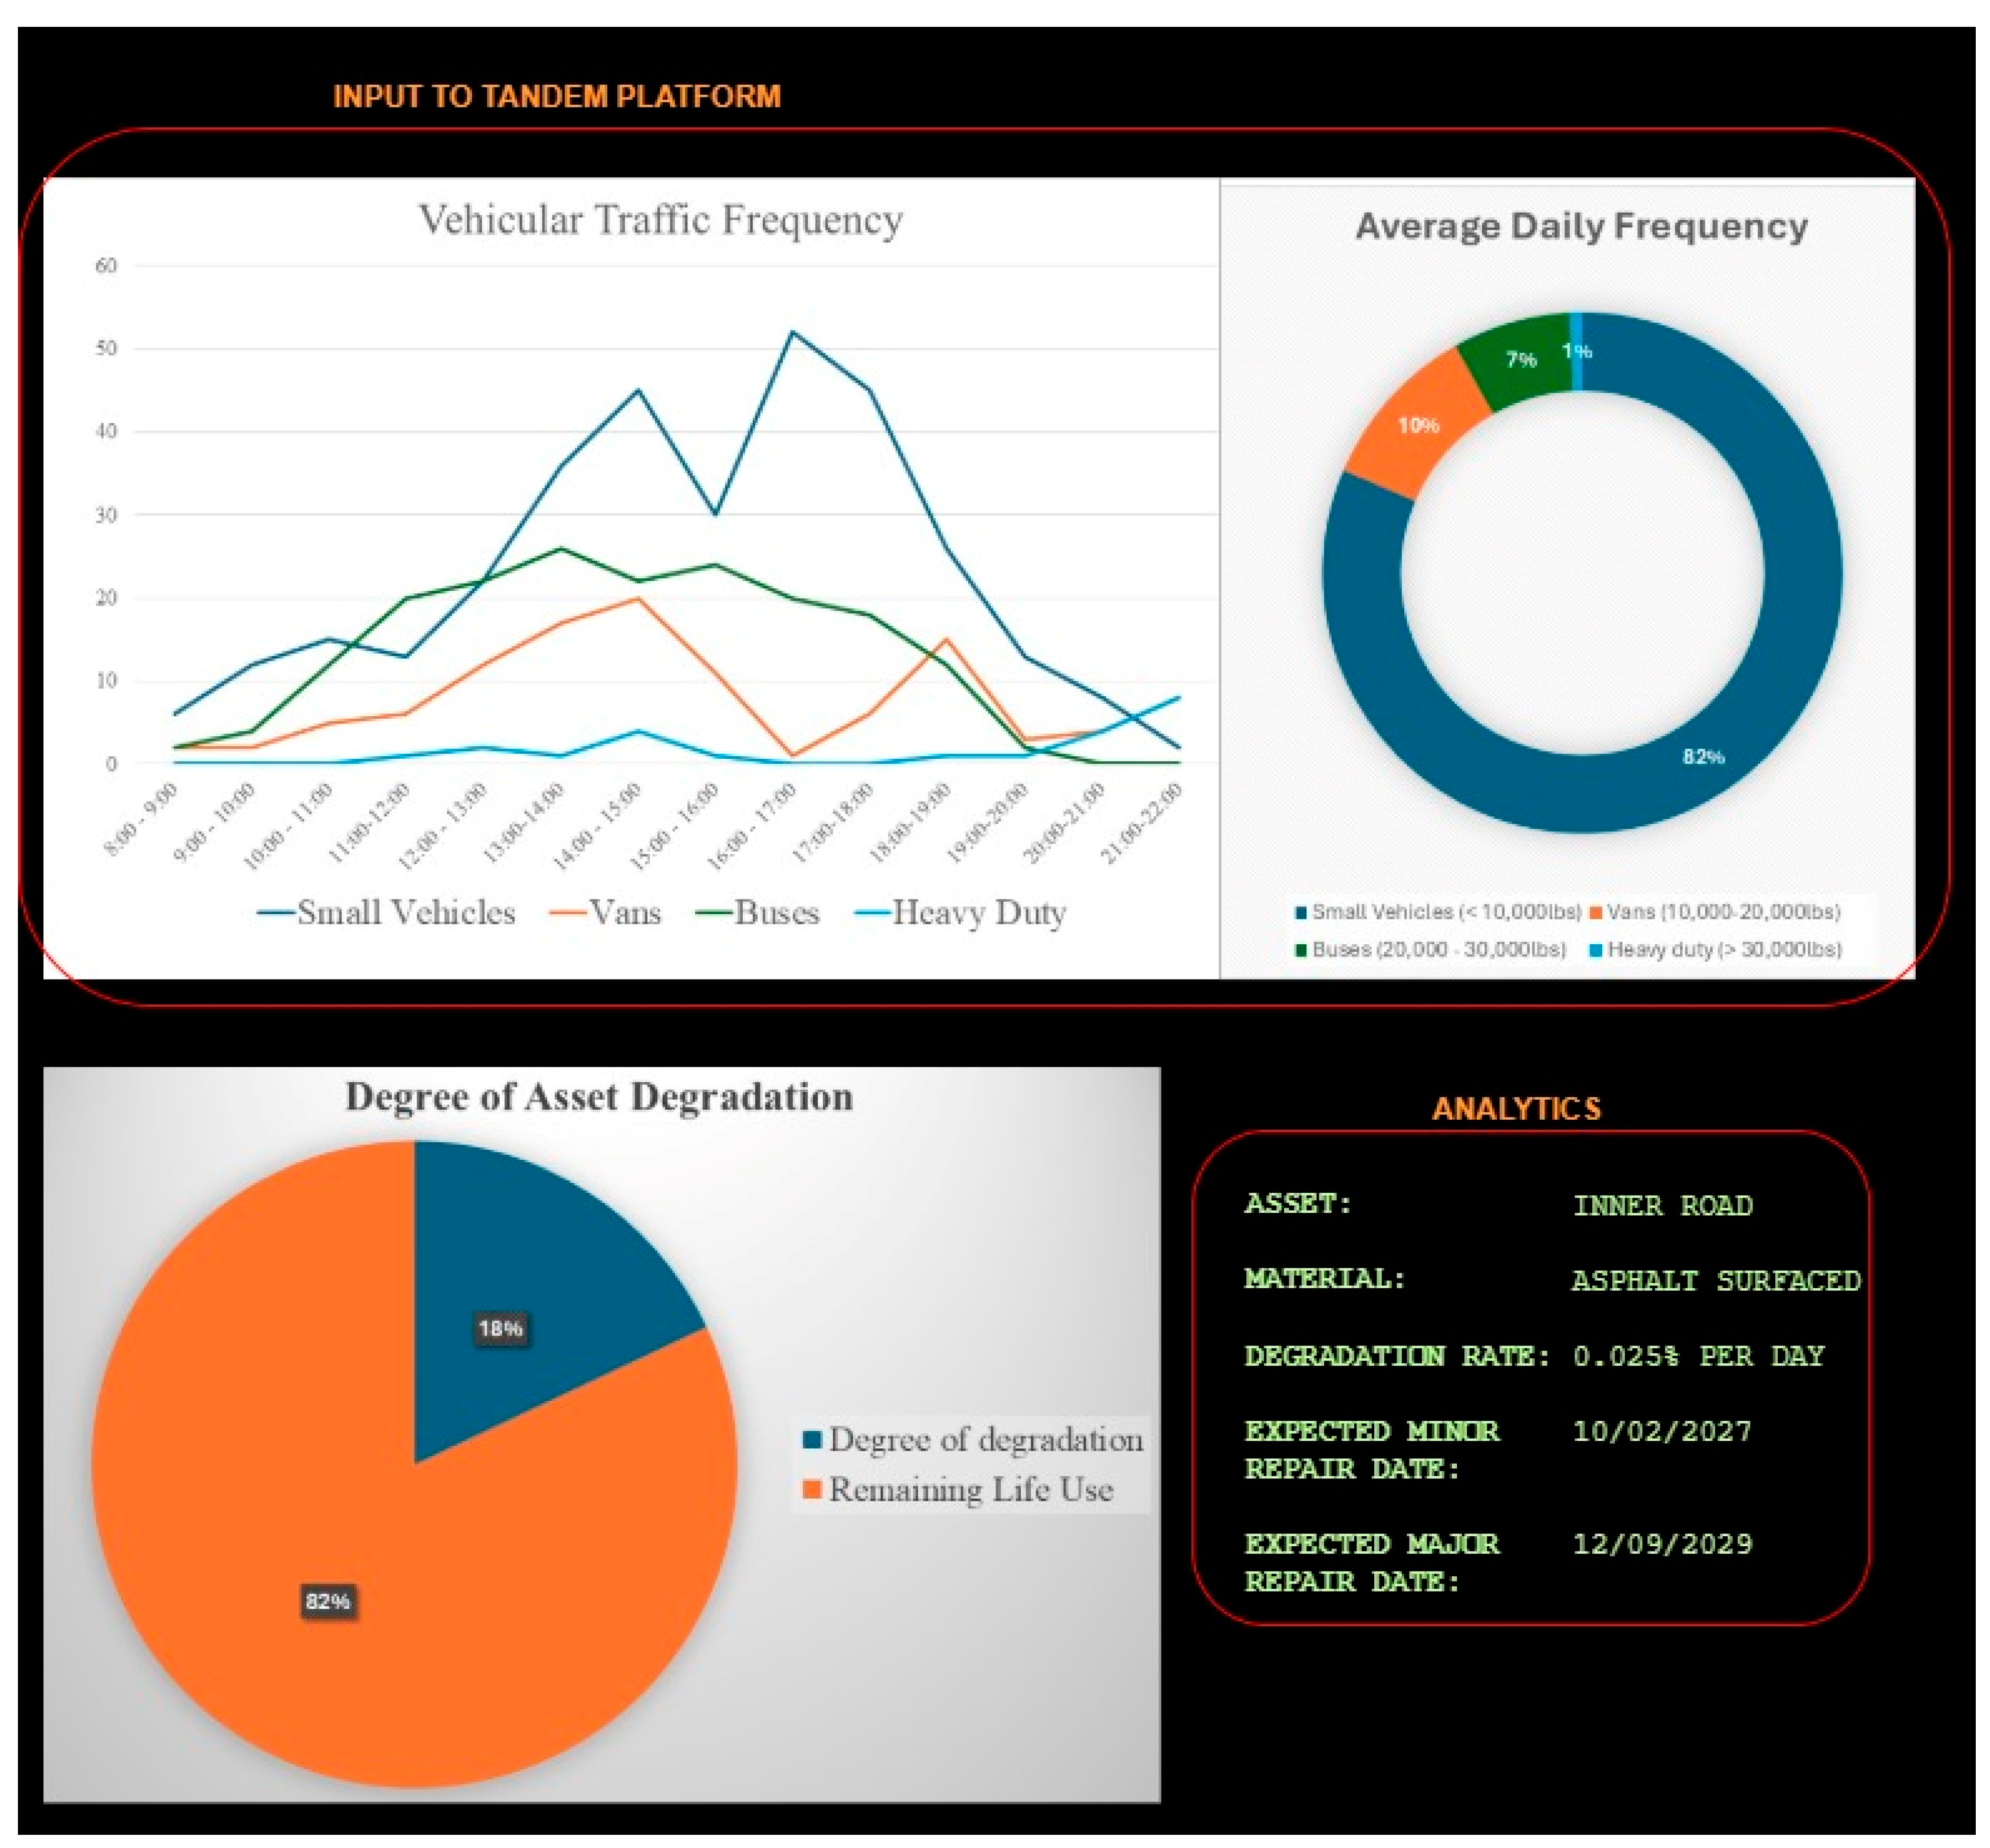Select the expected minor repair date 10/02/2027
The image size is (1990, 1848).
pyautogui.click(x=1662, y=1431)
